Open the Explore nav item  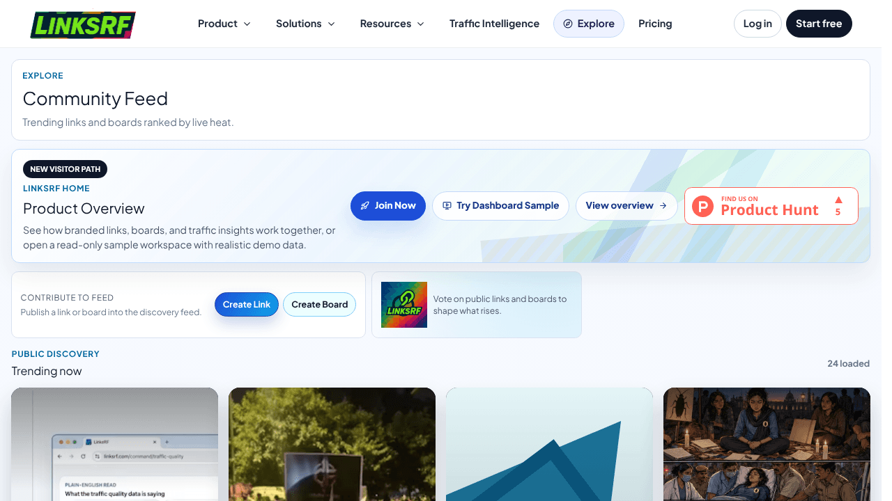tap(589, 24)
